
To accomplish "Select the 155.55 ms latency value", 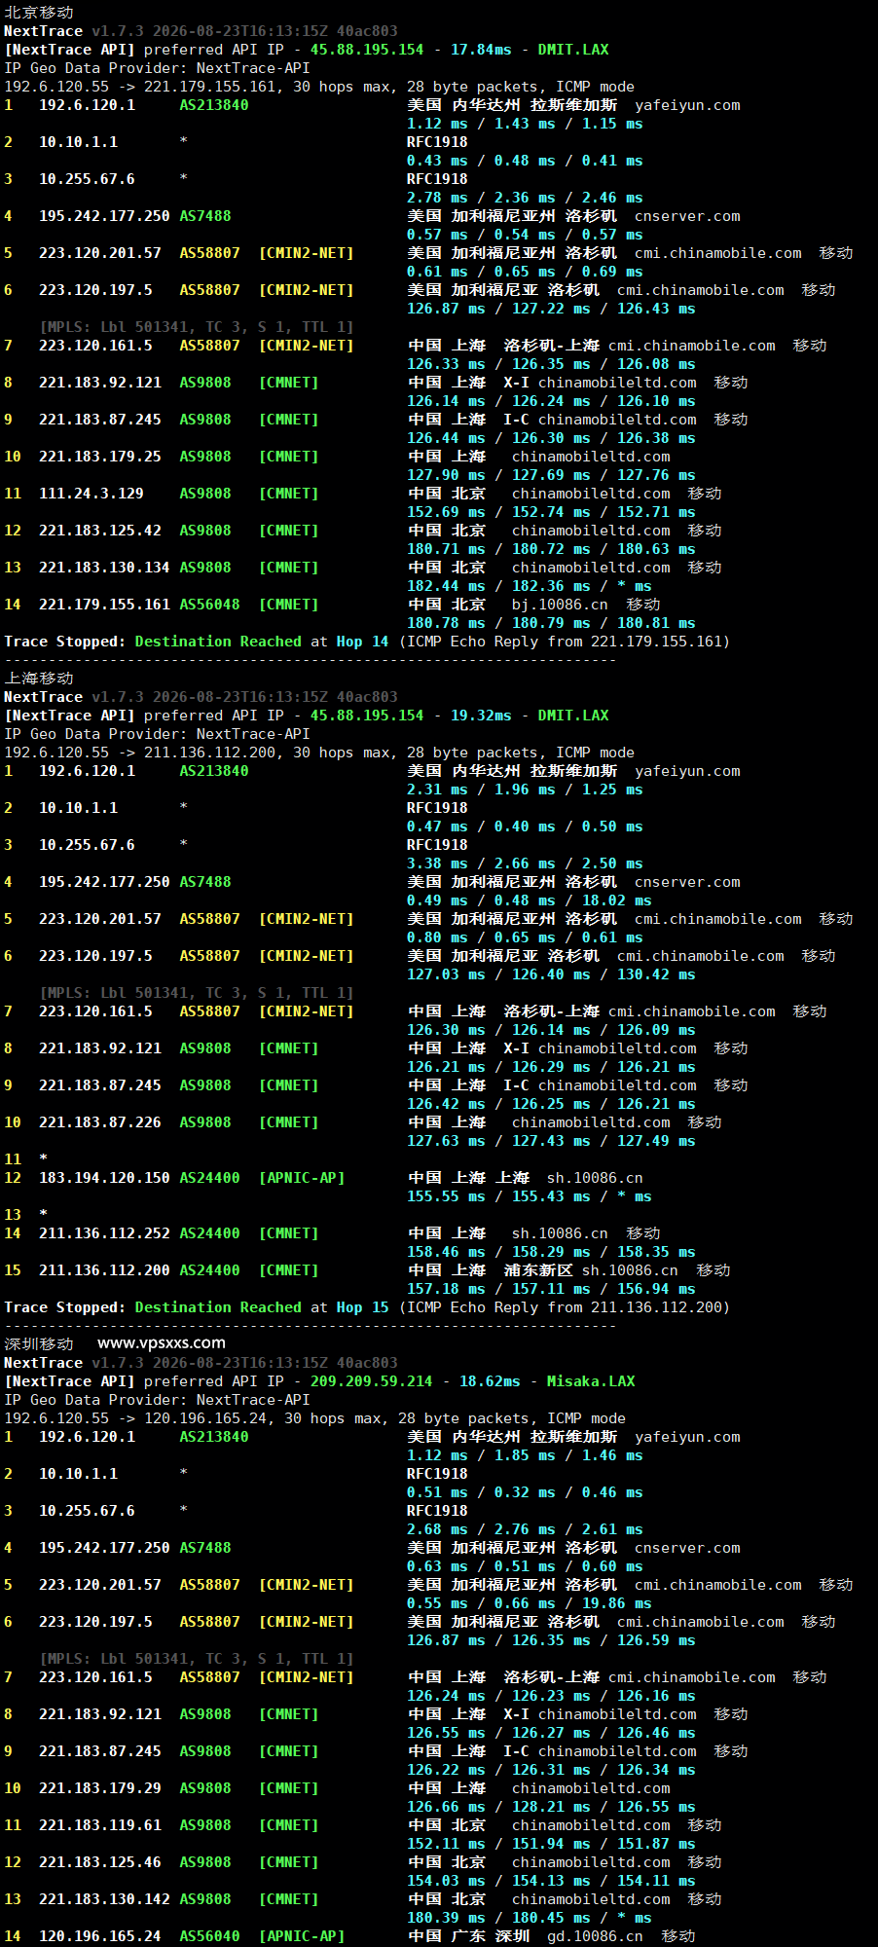I will coord(446,1196).
